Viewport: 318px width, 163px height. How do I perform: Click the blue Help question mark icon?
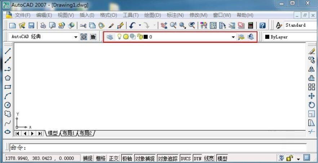click(262, 25)
